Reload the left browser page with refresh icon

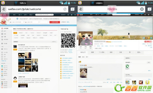(65, 9)
